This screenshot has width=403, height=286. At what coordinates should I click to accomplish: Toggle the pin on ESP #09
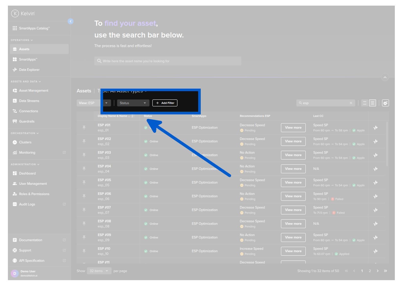click(84, 237)
